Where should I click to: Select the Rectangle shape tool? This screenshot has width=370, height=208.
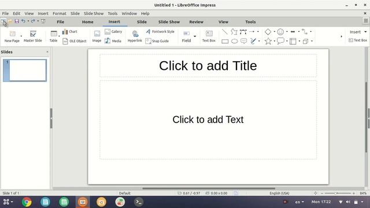point(225,41)
